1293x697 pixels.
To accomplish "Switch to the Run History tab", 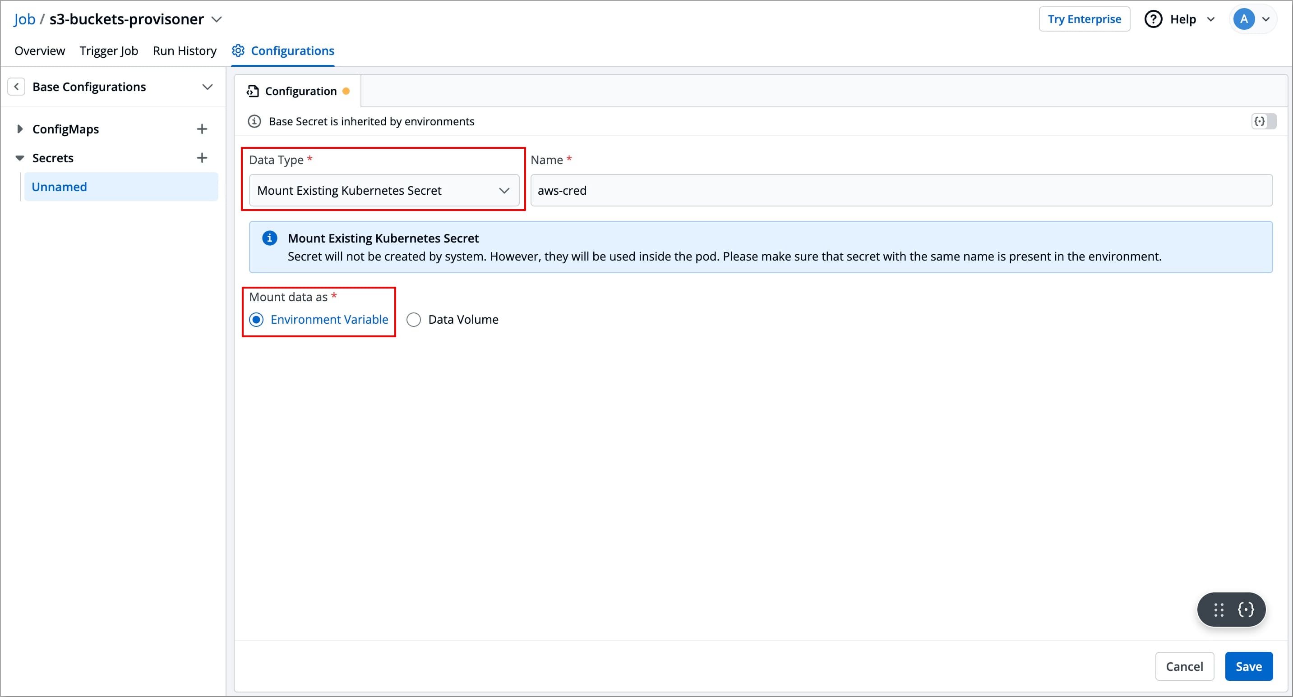I will (184, 50).
